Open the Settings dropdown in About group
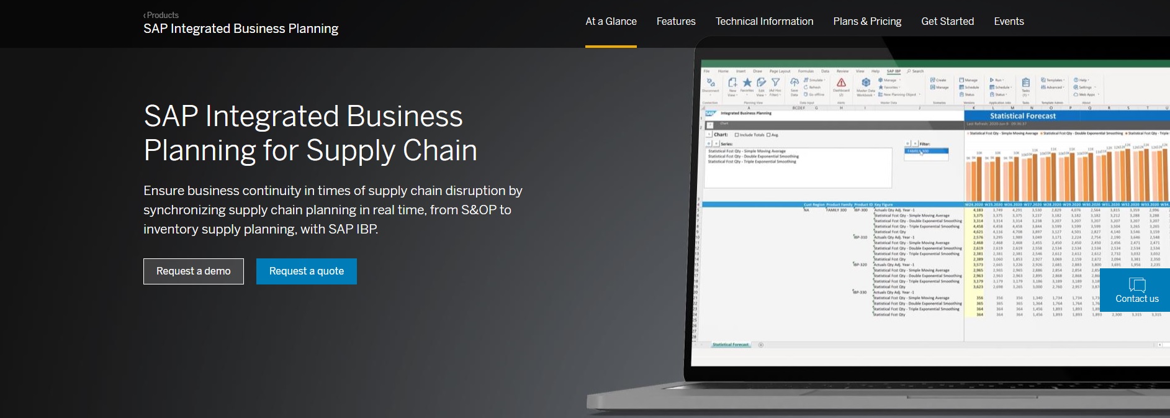Image resolution: width=1170 pixels, height=418 pixels. point(1084,88)
